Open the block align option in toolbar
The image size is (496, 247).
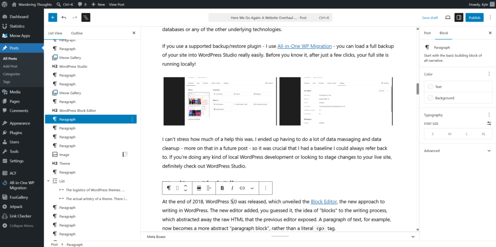pos(199,188)
